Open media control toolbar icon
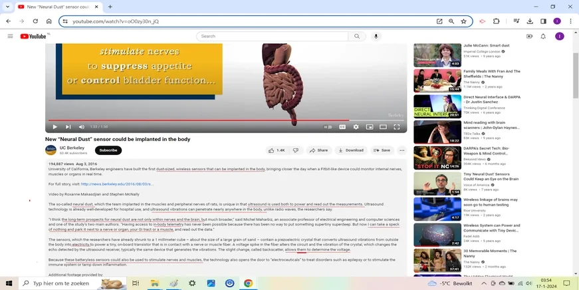The height and width of the screenshot is (290, 579). click(x=517, y=21)
